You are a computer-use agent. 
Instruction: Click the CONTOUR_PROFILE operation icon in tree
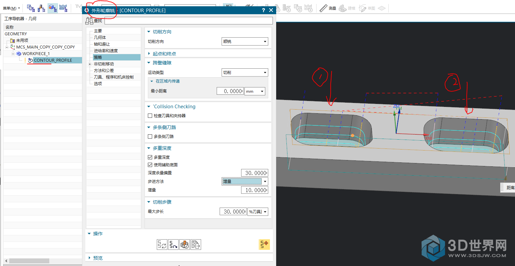pos(30,60)
